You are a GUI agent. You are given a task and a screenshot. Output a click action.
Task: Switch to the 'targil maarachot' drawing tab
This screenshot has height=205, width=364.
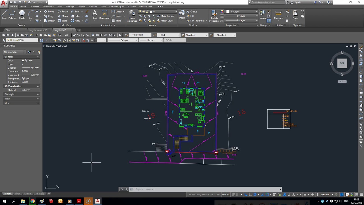pyautogui.click(x=38, y=30)
